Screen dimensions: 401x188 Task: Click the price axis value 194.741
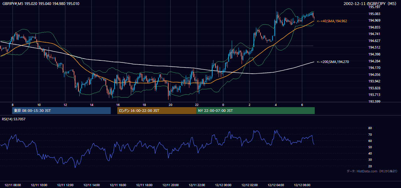coord(374,34)
